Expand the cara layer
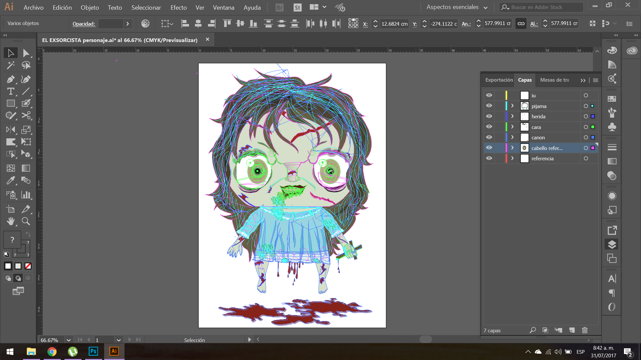 tap(512, 127)
